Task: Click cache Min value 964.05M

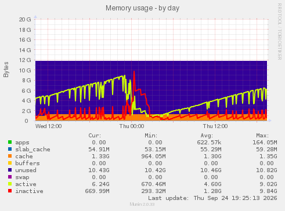Action: tap(153, 157)
